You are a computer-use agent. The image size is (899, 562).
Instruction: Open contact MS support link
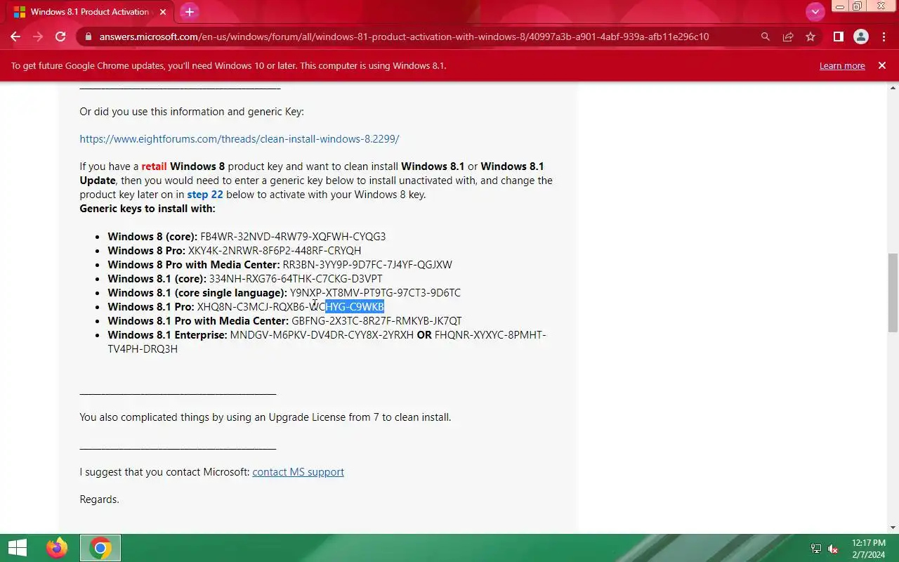(298, 472)
